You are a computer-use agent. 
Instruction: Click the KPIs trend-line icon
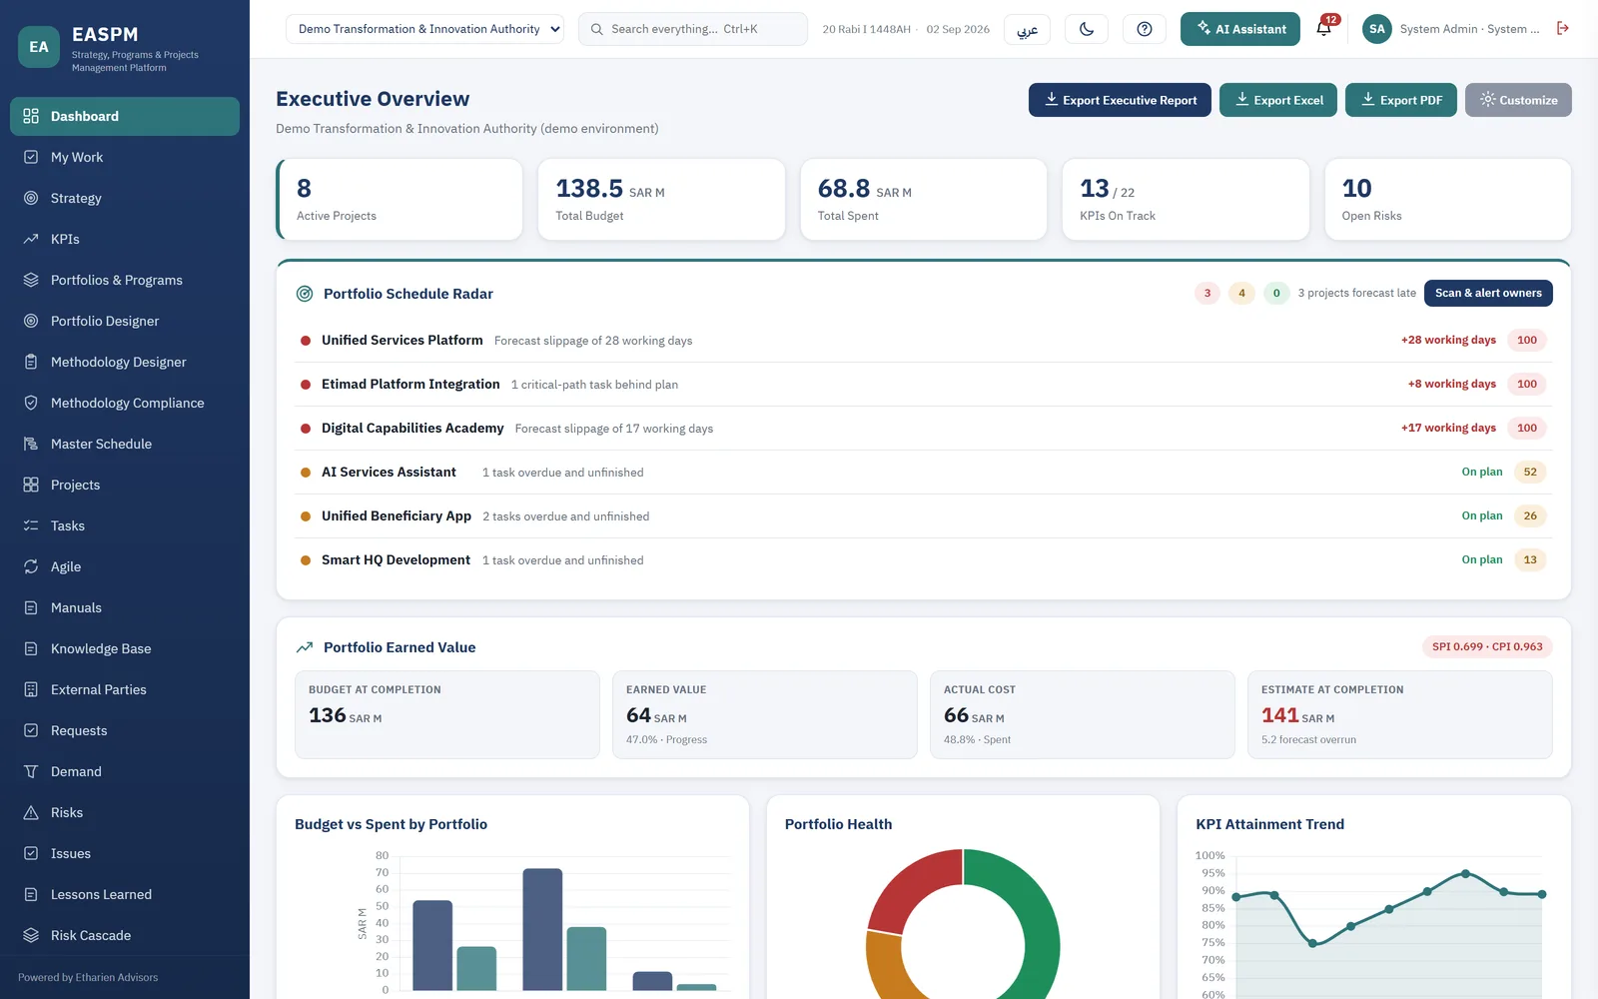31,239
